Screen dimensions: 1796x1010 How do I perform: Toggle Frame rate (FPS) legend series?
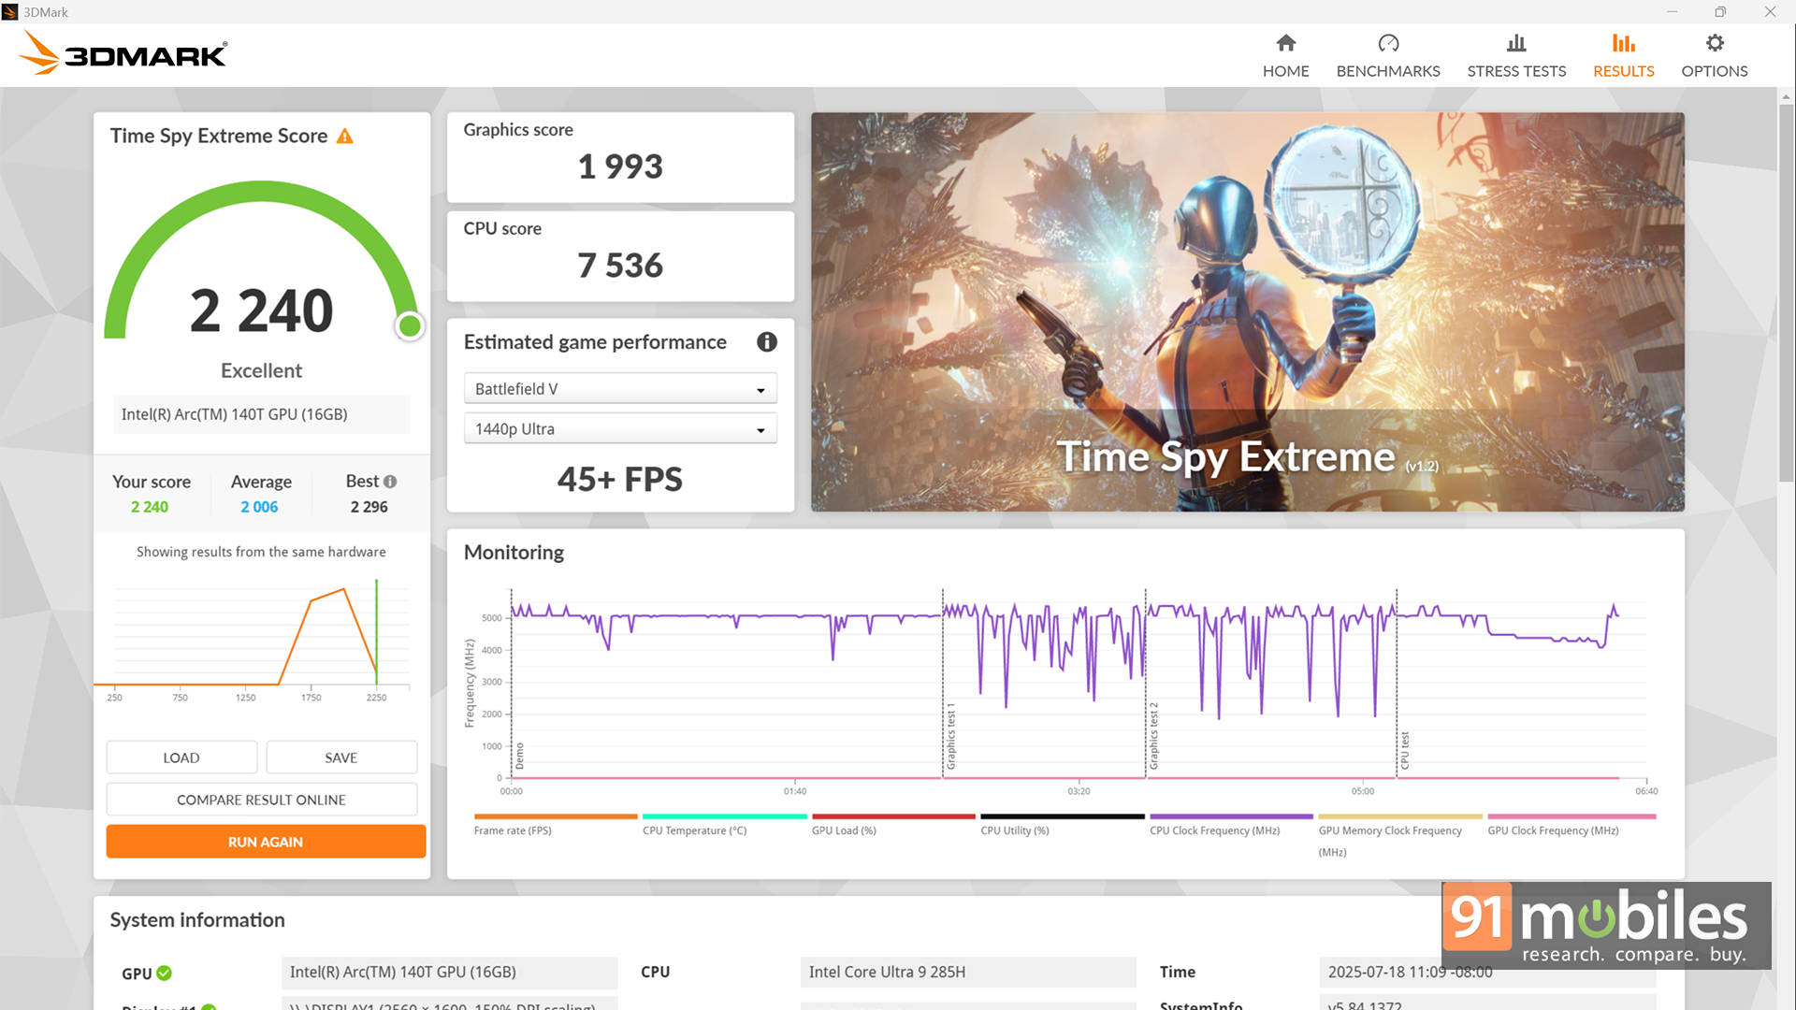pyautogui.click(x=555, y=825)
